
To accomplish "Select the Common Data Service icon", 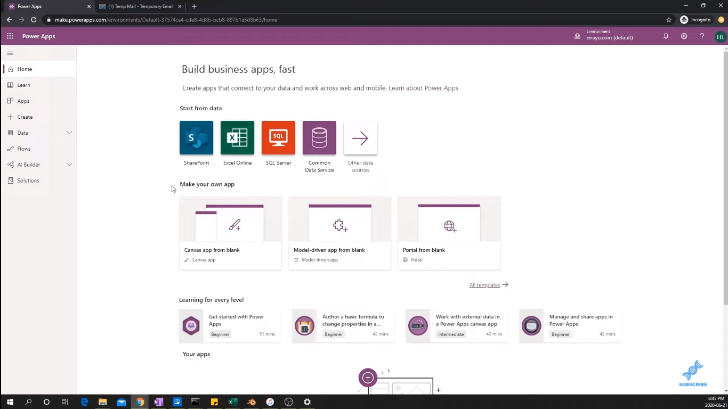I will click(319, 137).
